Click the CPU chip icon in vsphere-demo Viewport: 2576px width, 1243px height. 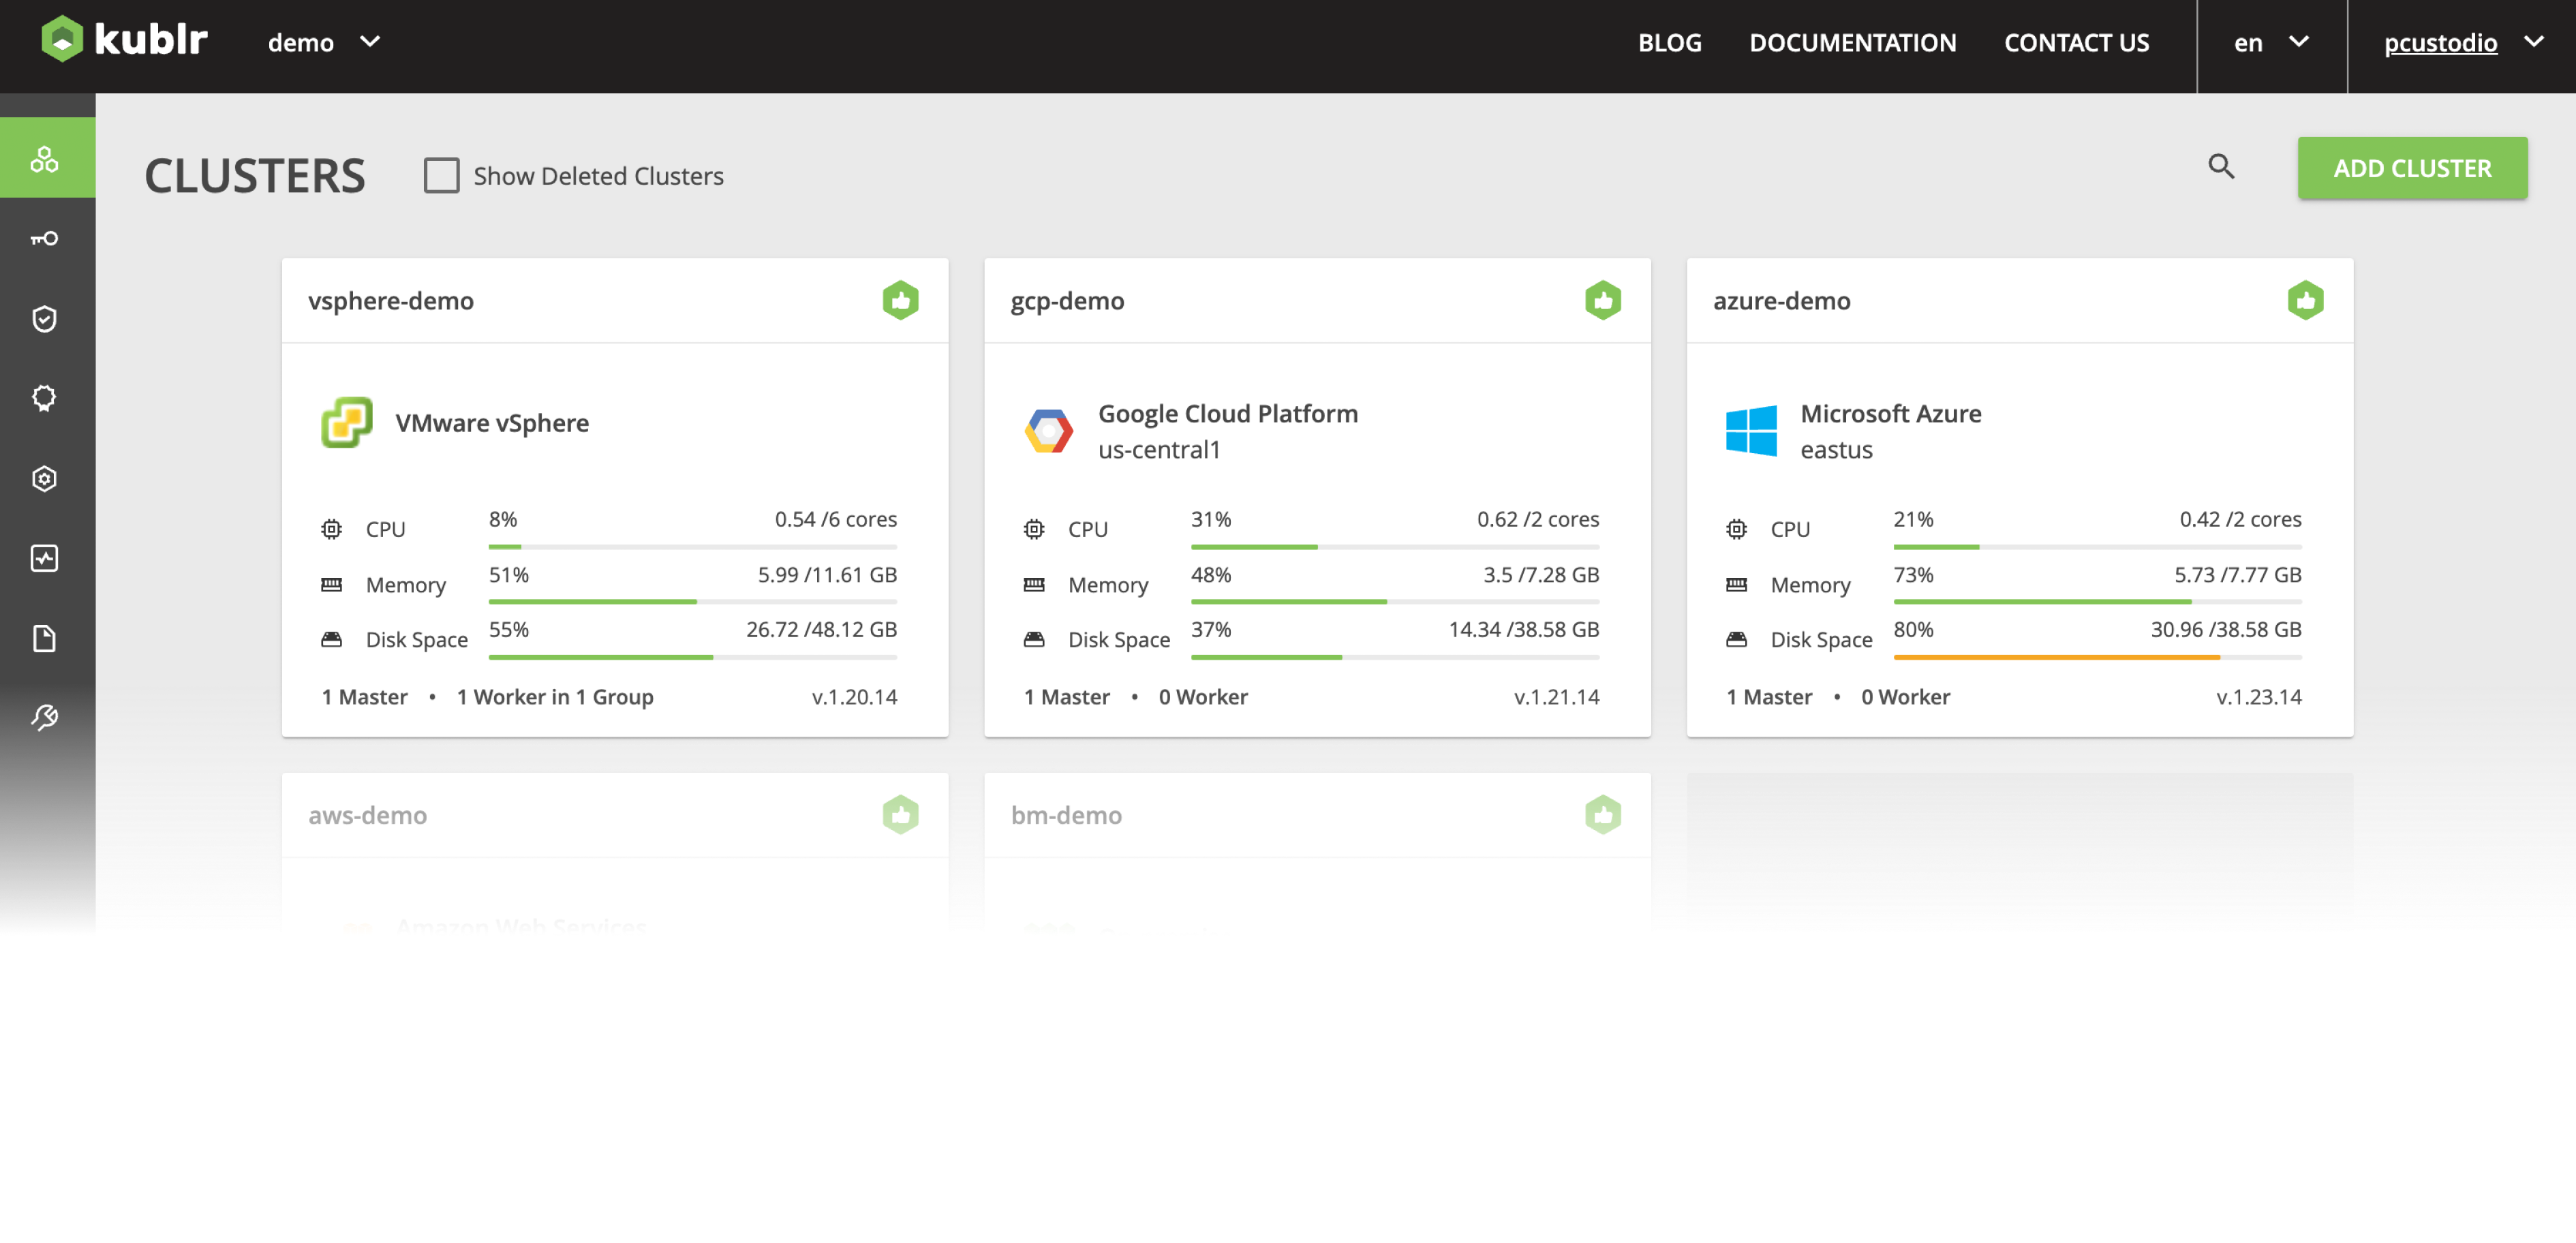coord(331,529)
